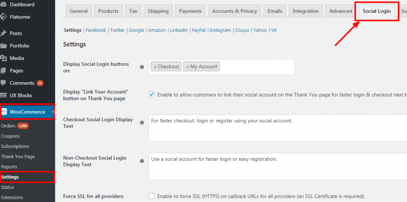
Task: Open Subscriptions in the sidebar
Action: 15,146
